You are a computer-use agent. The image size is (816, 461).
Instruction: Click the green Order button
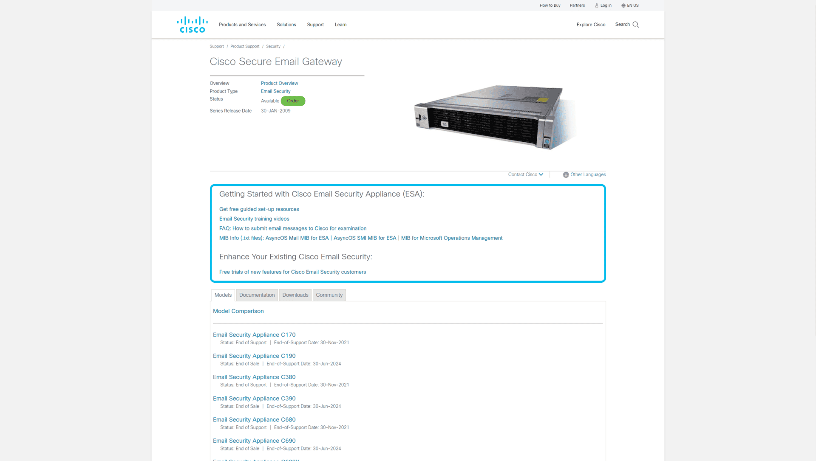pos(293,101)
